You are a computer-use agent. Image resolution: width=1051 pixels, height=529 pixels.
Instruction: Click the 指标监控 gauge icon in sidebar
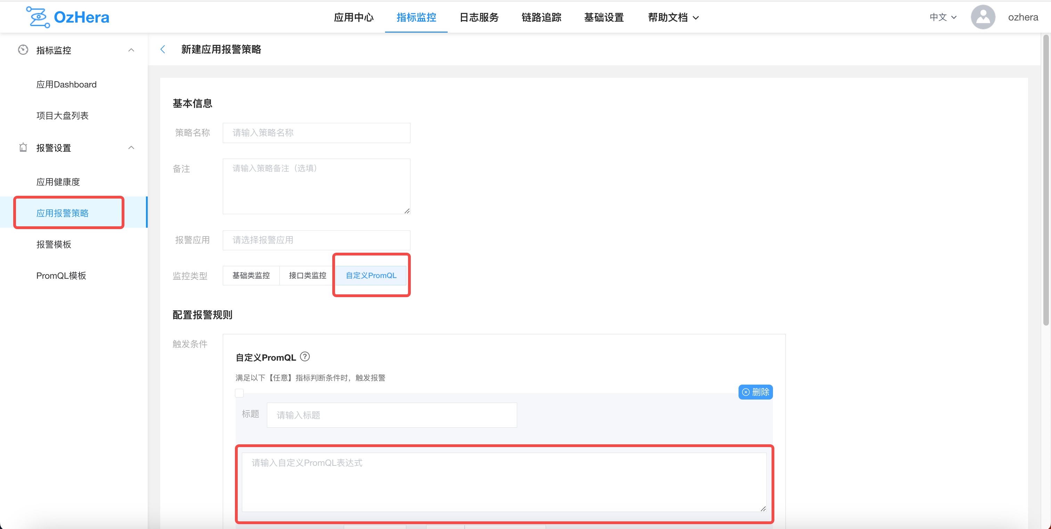[23, 50]
